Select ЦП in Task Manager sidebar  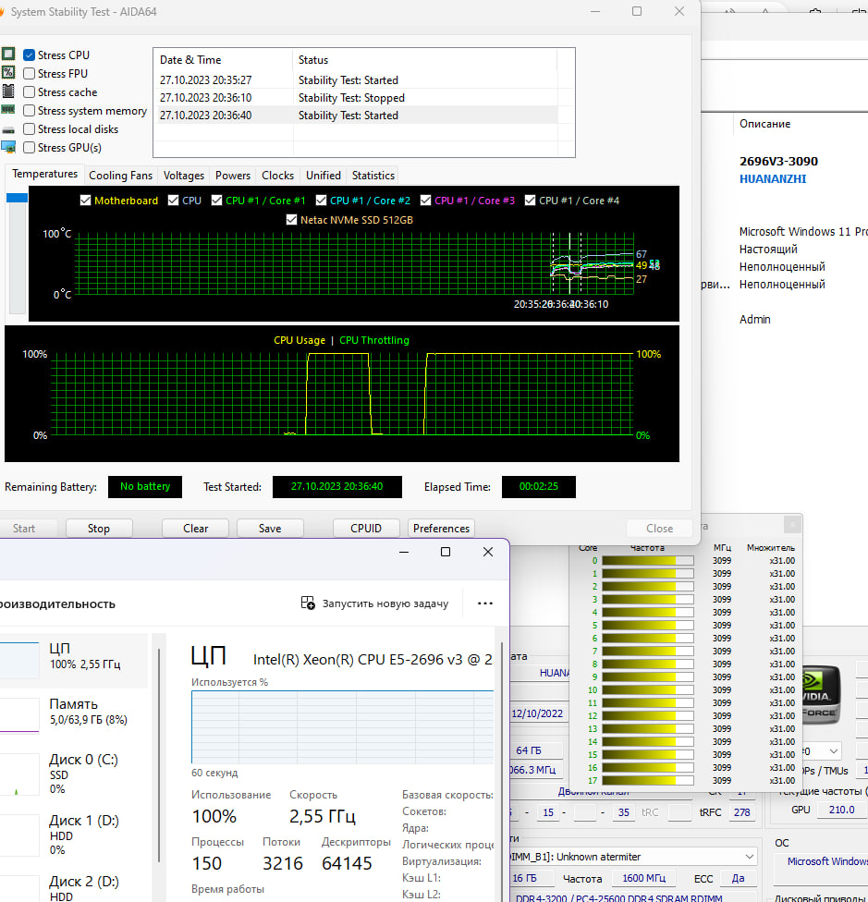point(74,661)
